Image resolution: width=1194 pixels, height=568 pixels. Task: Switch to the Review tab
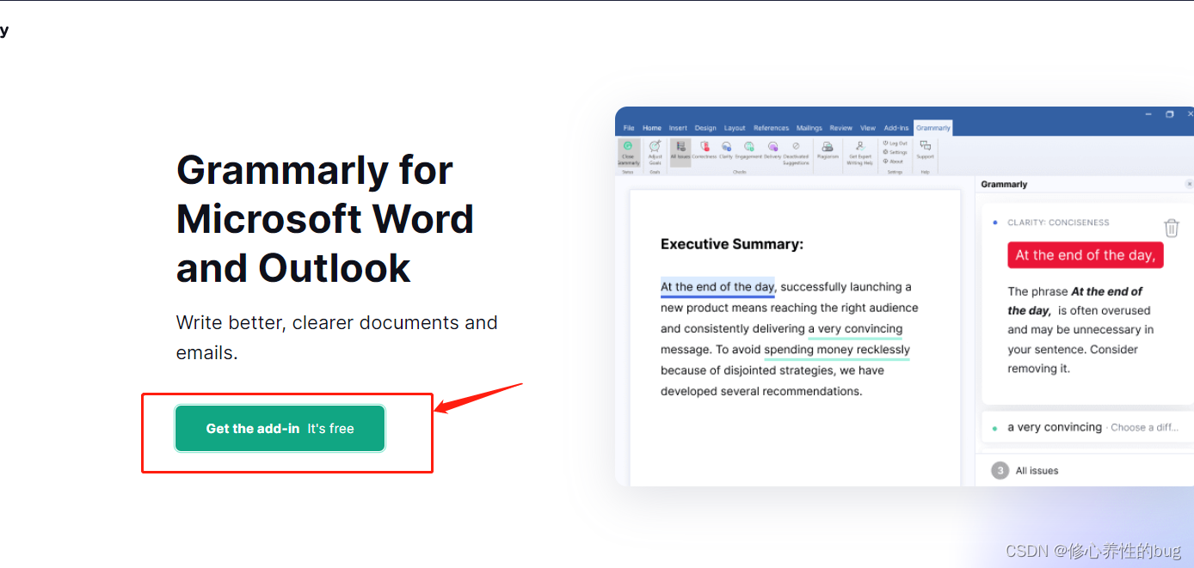point(840,128)
